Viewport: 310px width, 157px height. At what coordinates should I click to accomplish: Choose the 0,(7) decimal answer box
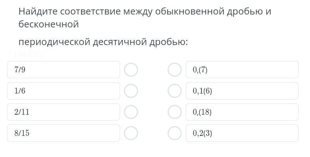coord(242,70)
